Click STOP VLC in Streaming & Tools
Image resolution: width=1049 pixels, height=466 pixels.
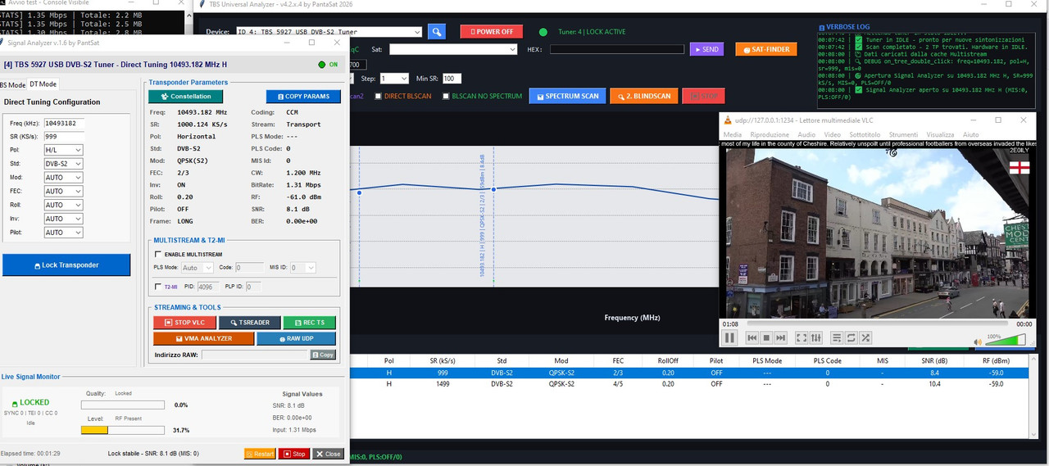184,323
